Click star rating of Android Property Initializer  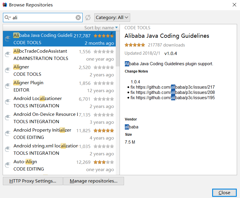point(104,131)
